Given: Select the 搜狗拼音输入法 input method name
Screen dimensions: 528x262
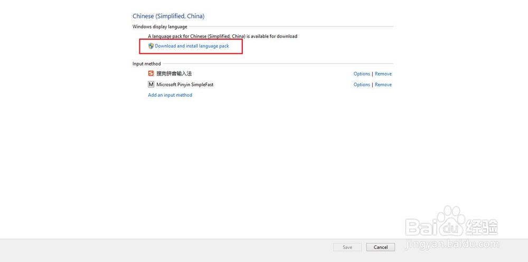Looking at the screenshot, I should pyautogui.click(x=174, y=74).
